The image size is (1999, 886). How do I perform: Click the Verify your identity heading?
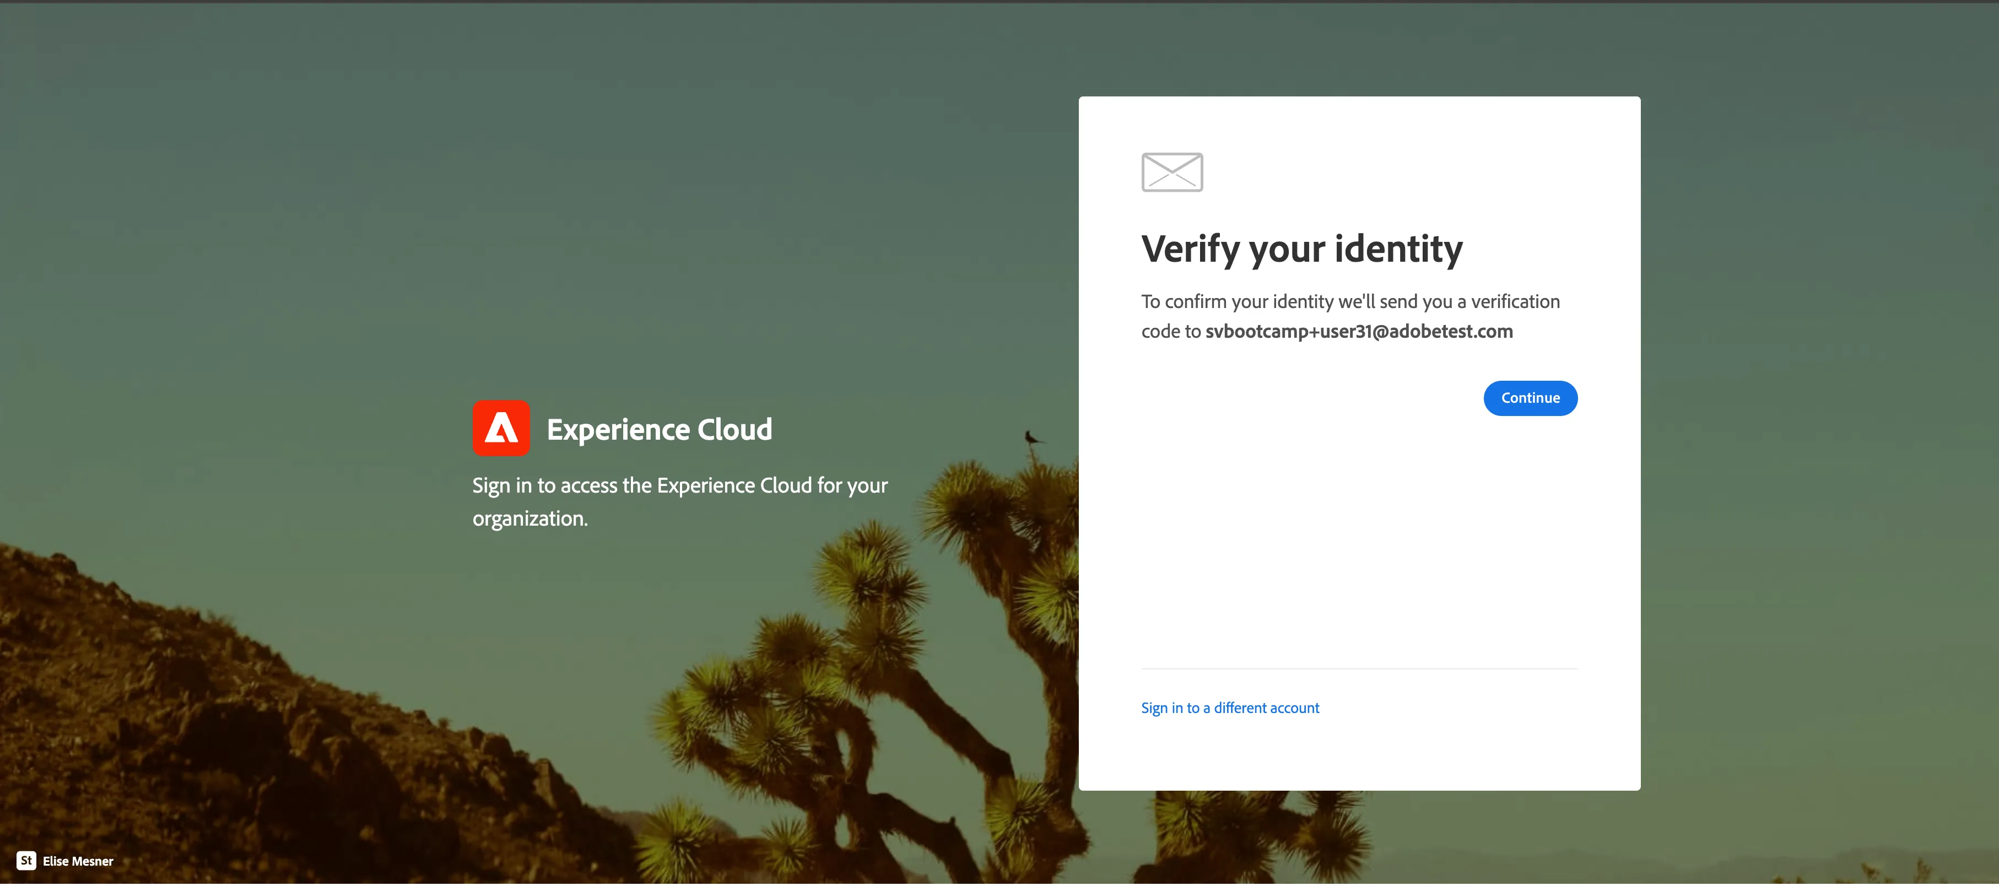tap(1301, 249)
